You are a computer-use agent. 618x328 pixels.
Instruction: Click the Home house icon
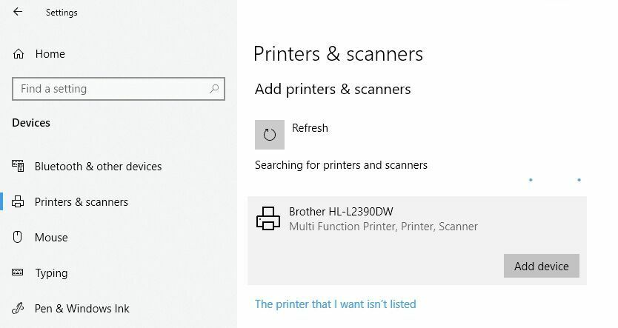[x=19, y=54]
